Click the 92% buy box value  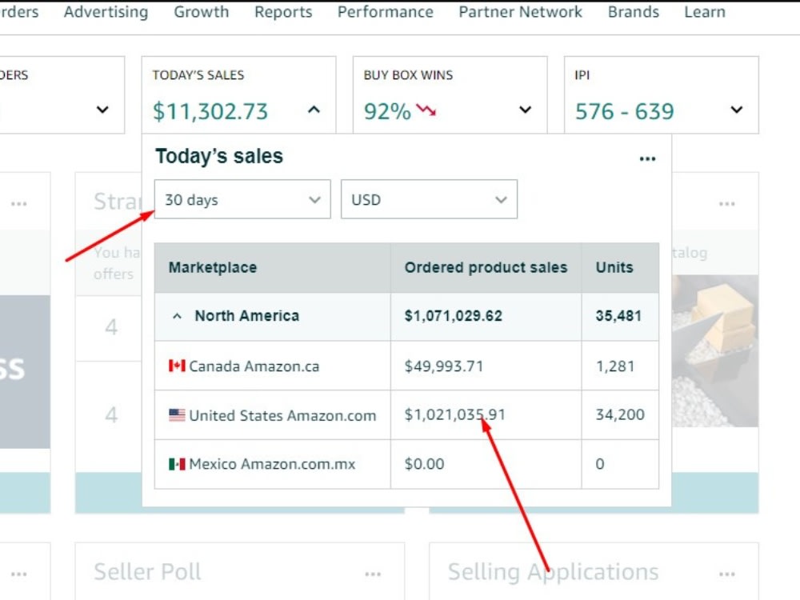pyautogui.click(x=387, y=111)
